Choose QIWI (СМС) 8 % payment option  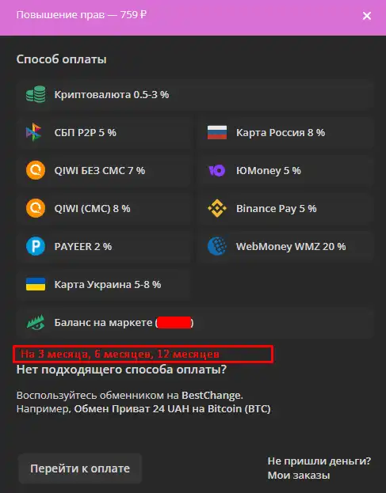click(x=104, y=208)
